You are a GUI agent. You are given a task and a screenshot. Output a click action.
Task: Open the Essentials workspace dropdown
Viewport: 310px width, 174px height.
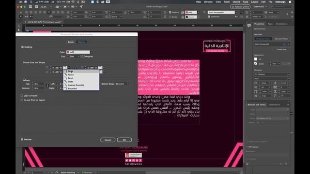[260, 7]
